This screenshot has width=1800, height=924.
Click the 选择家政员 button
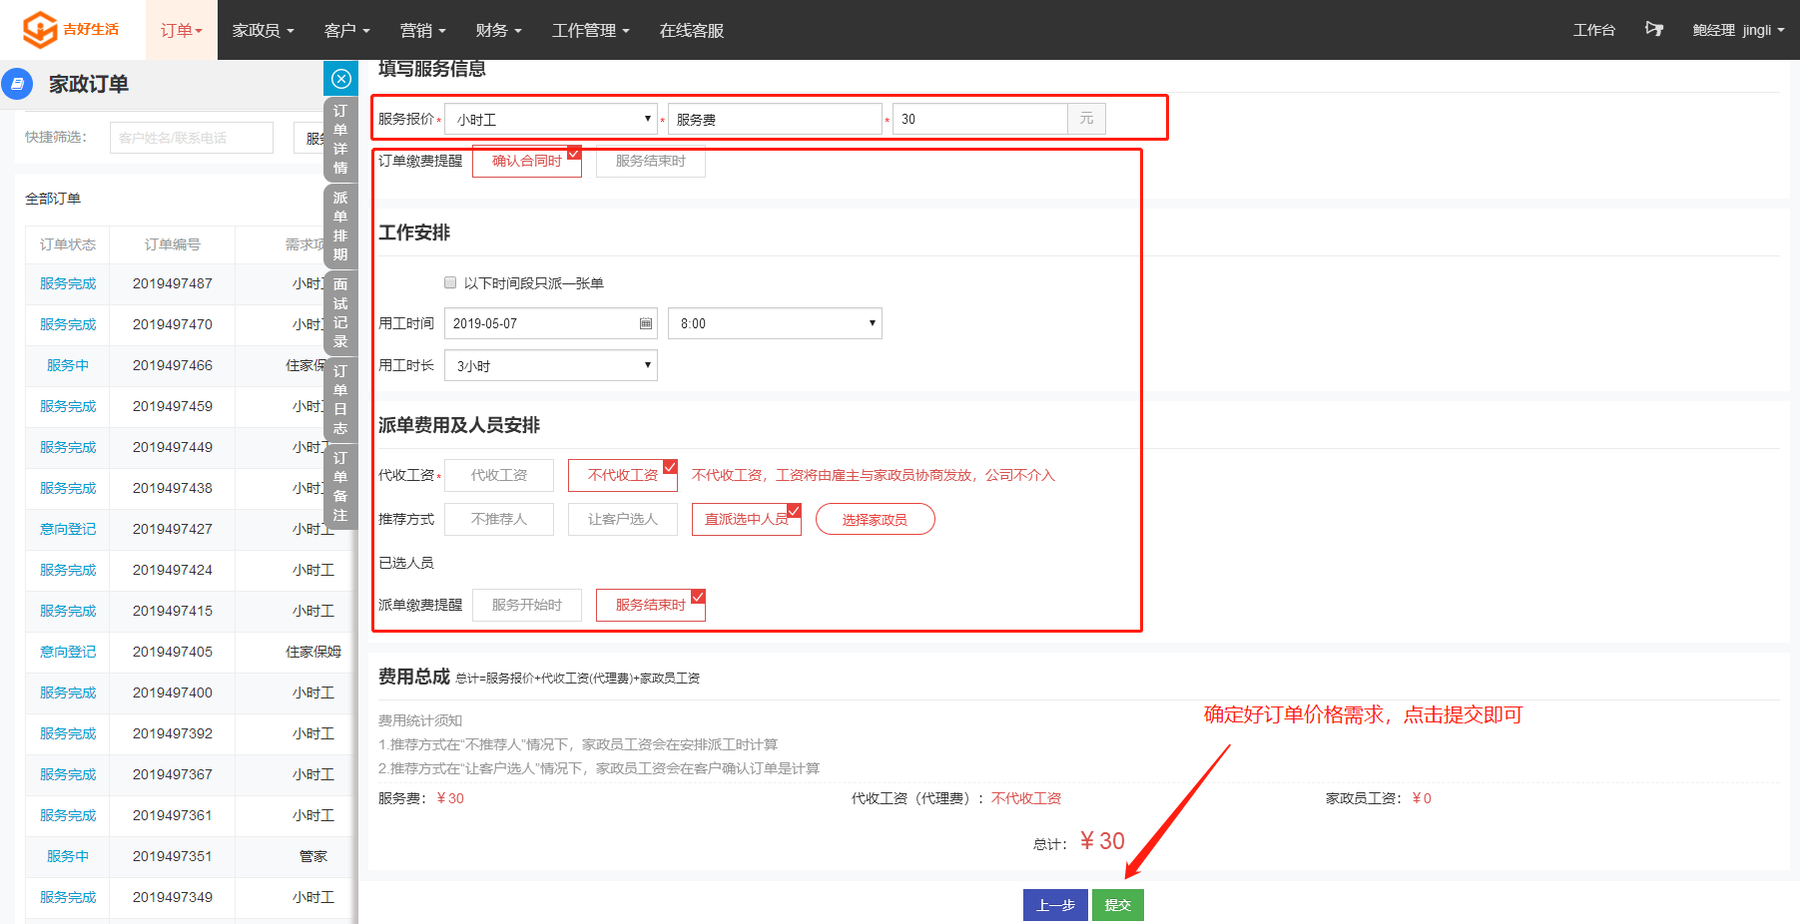pos(876,519)
